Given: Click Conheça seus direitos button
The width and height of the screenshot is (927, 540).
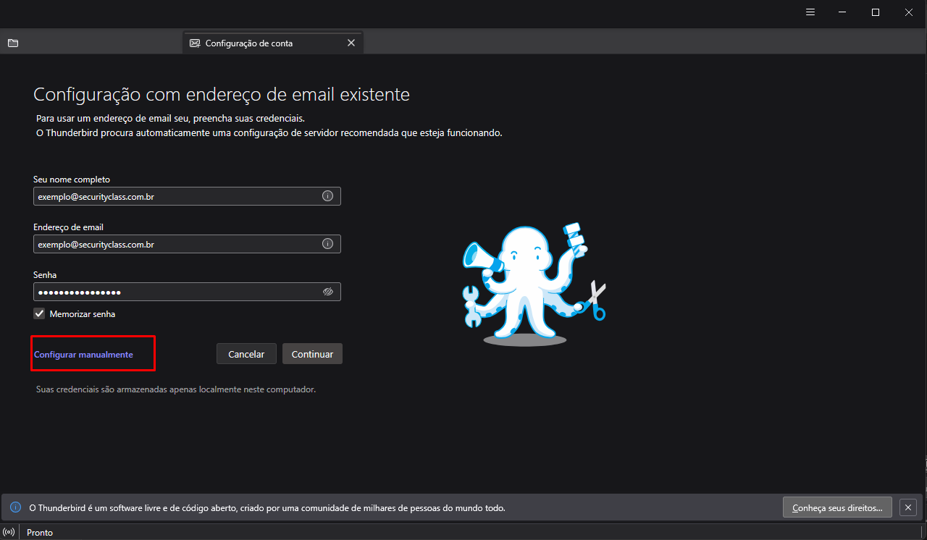Looking at the screenshot, I should (837, 507).
